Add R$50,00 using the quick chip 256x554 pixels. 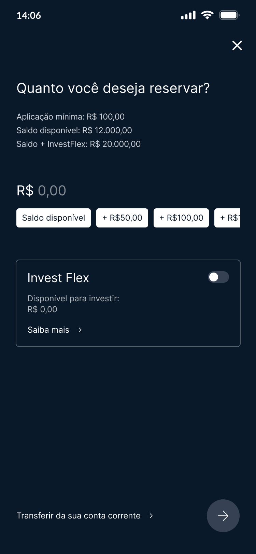122,218
